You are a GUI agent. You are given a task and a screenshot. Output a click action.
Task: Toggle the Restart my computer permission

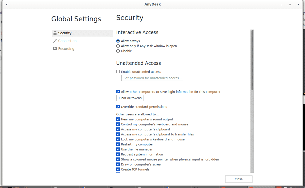tap(118, 144)
